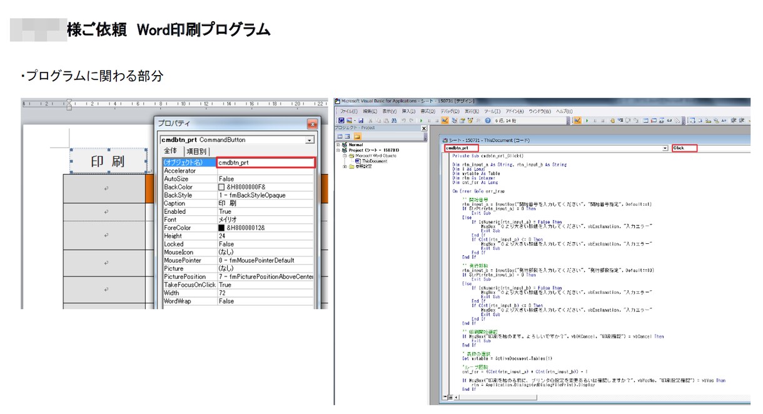Click the View Microsoft Word icon in VBA toolbar

pos(341,120)
